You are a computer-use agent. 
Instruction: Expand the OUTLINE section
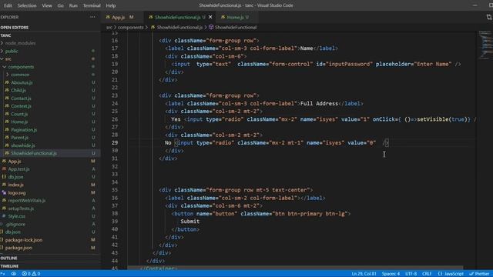click(x=50, y=258)
